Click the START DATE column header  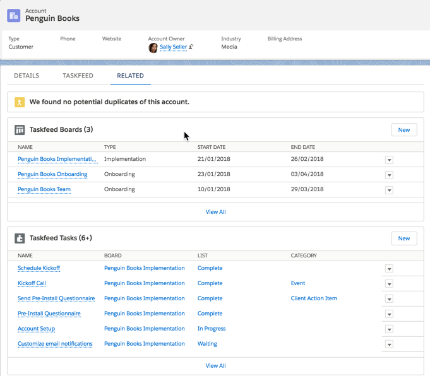click(212, 147)
